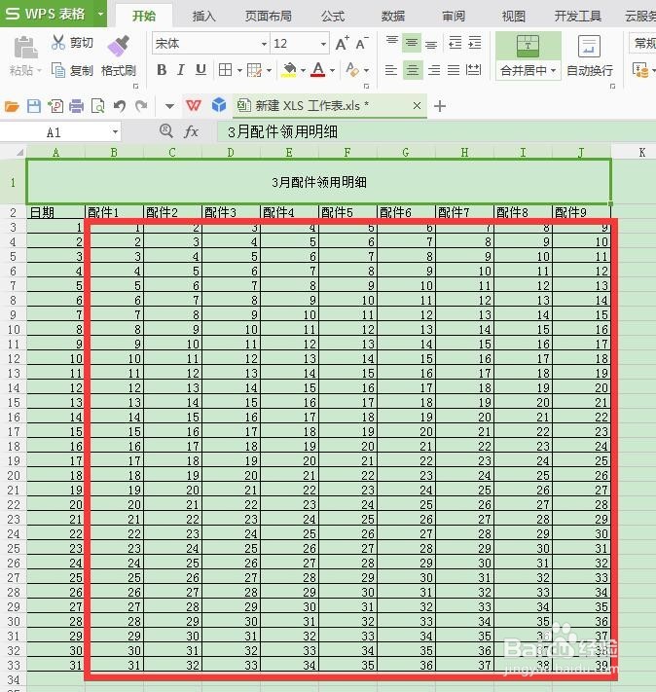This screenshot has width=656, height=692.
Task: Toggle Bold formatting
Action: pyautogui.click(x=162, y=70)
